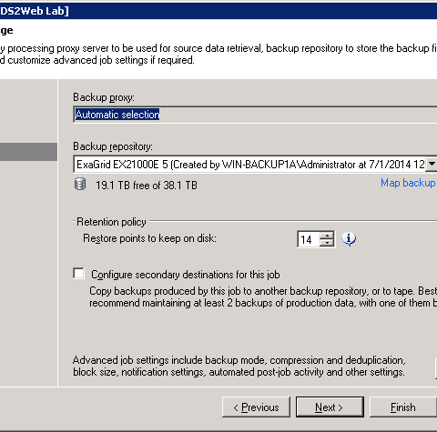Click the 'Backup proxy:' label
Viewport: 437px width, 432px height.
click(104, 97)
